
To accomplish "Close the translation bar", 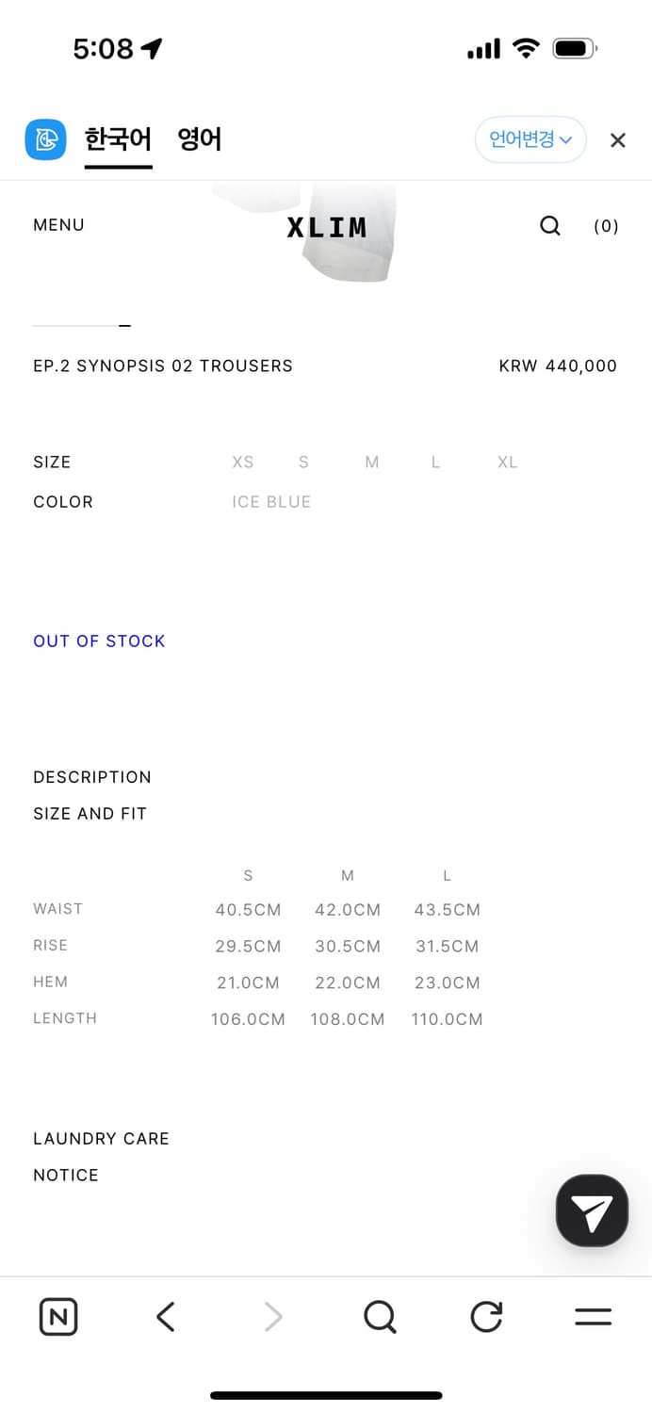I will (617, 140).
